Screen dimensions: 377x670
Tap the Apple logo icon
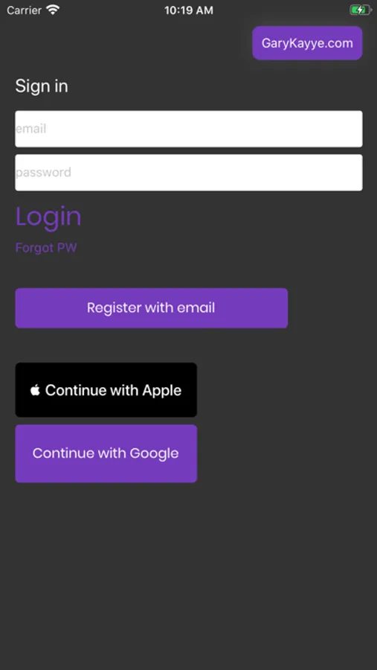tap(36, 389)
